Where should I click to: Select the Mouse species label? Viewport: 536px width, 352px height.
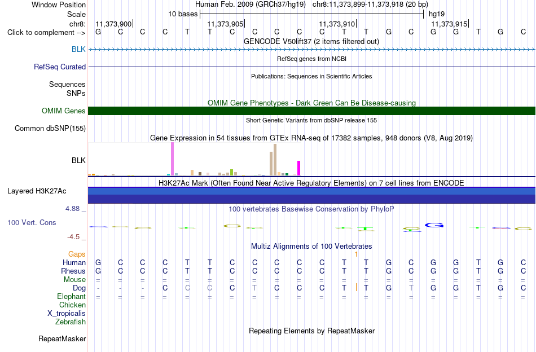[75, 280]
